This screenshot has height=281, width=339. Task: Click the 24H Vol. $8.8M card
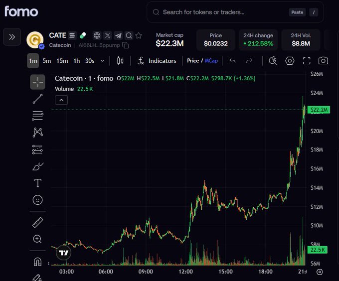(x=301, y=40)
